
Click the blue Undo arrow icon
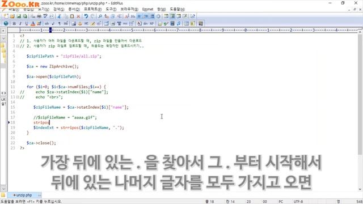pos(86,16)
